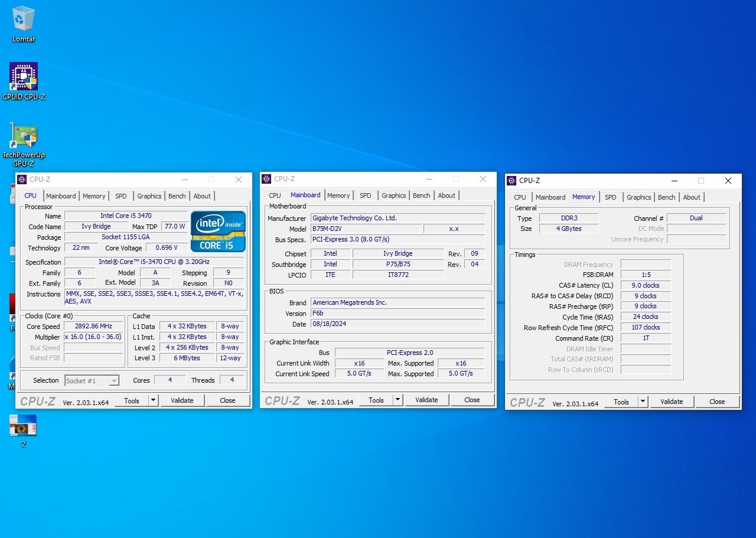
Task: Click the Intel Core i5 logo badge
Action: click(x=218, y=231)
